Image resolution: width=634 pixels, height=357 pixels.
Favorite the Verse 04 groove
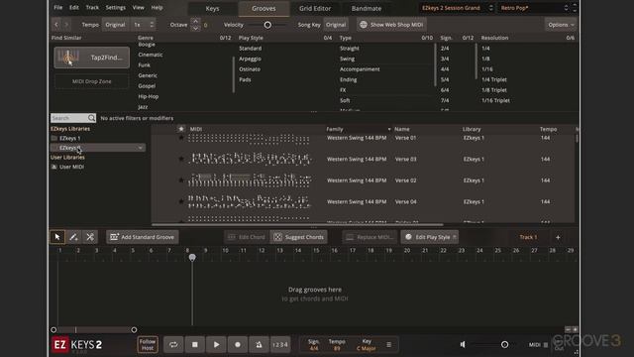tap(181, 201)
